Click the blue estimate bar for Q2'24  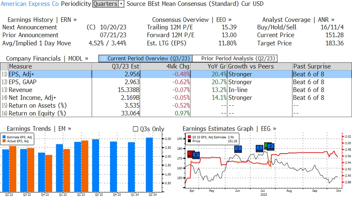point(149,165)
